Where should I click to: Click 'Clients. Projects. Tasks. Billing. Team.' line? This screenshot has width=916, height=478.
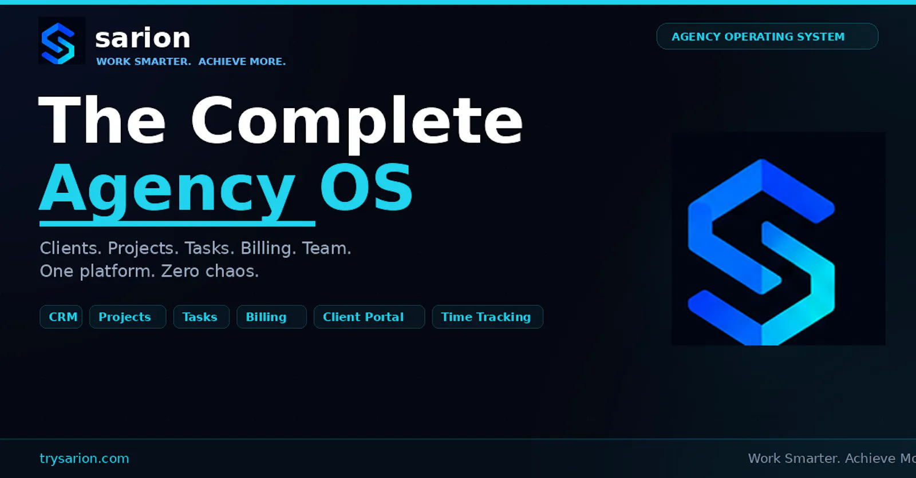tap(195, 248)
